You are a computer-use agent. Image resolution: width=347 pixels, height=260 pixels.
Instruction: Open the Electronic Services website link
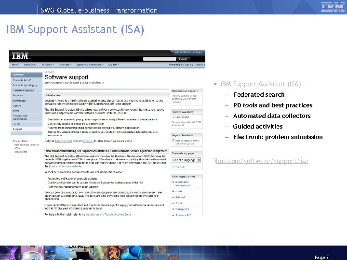[x=65, y=166]
